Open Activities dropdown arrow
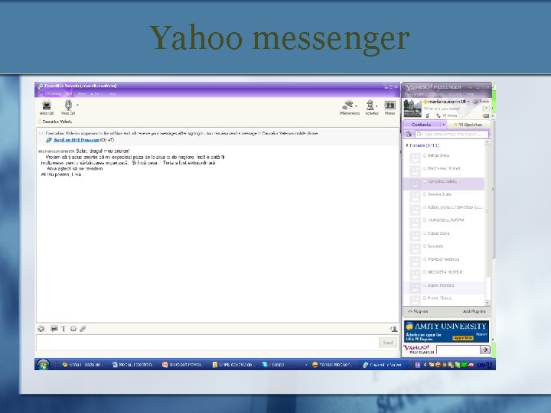Viewport: 551px width, 413px height. click(x=377, y=106)
